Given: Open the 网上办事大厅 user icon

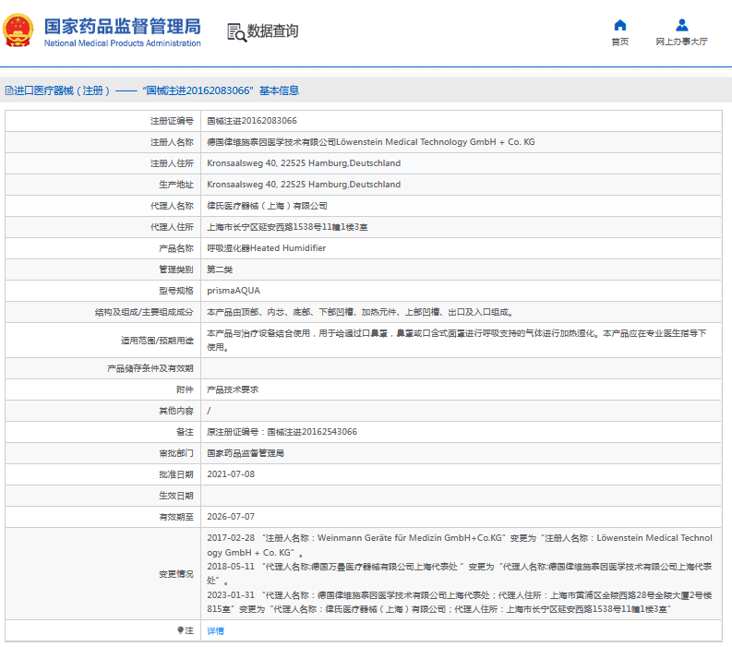Looking at the screenshot, I should click(681, 25).
